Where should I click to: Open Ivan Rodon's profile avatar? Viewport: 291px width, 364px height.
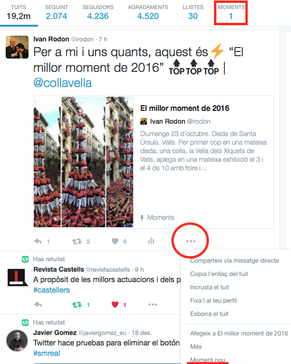[17, 47]
